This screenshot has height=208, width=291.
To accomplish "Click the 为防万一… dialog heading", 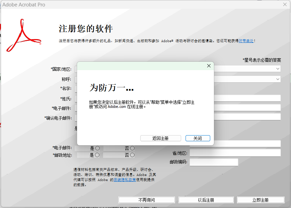I will (x=112, y=88).
